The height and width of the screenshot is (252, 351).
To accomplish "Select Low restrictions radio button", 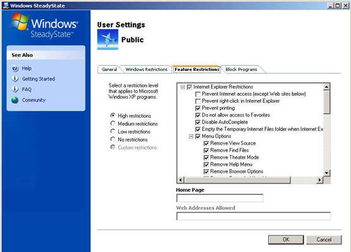I will point(113,131).
